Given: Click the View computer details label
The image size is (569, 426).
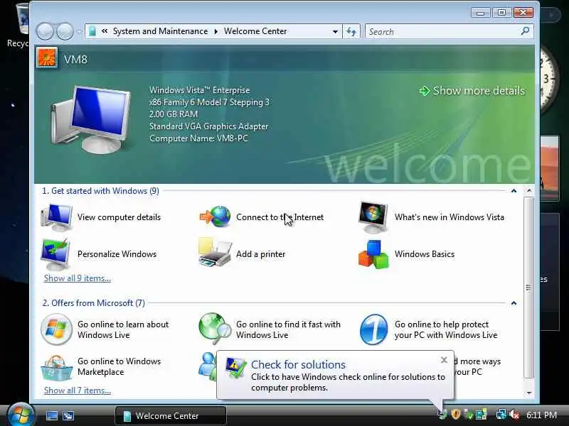Looking at the screenshot, I should click(x=119, y=217).
